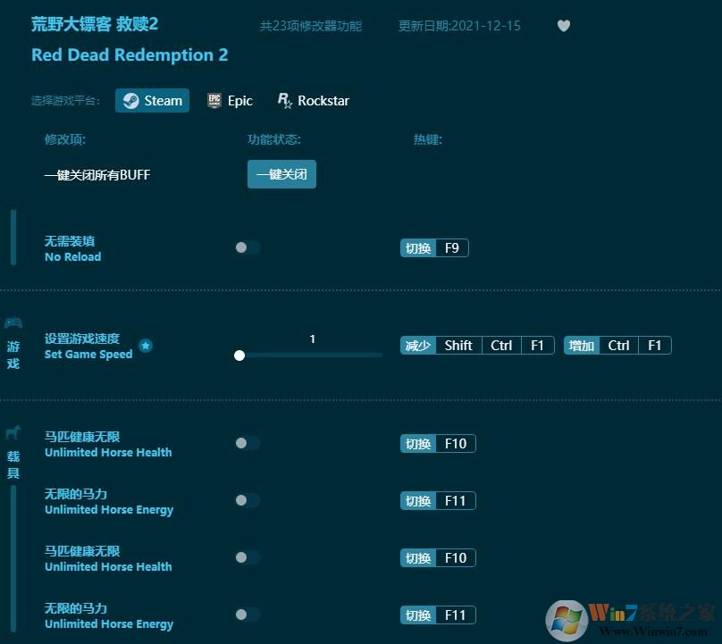
Task: Click the 减少 Shift Ctrl F1 hotkey box
Action: coord(477,346)
